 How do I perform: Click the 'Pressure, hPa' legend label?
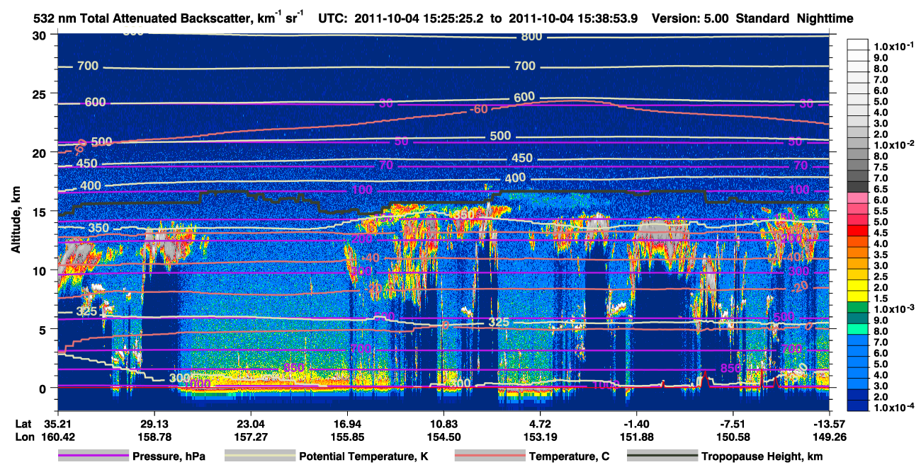[x=169, y=456]
